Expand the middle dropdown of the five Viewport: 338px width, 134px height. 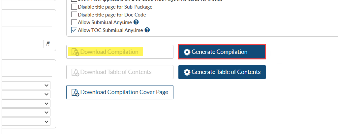pyautogui.click(x=46, y=103)
